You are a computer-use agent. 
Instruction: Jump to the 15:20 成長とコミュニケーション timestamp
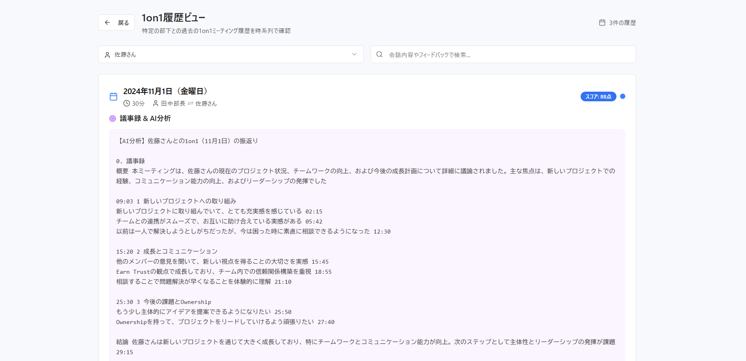point(124,252)
